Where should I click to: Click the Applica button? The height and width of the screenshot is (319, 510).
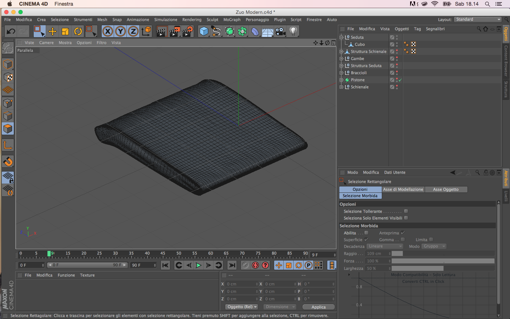(318, 307)
